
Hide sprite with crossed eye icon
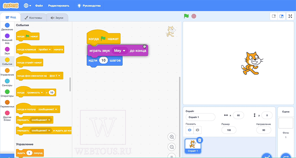(x=198, y=130)
